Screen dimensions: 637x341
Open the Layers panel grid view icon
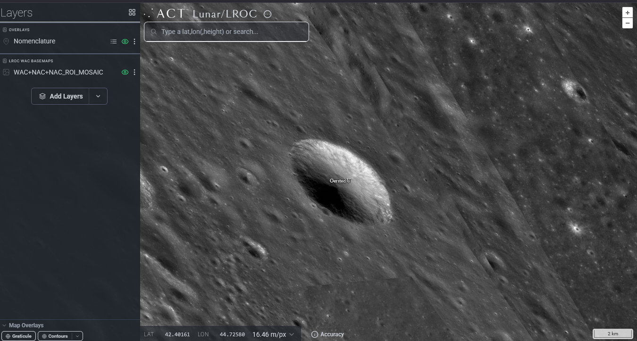coord(132,13)
